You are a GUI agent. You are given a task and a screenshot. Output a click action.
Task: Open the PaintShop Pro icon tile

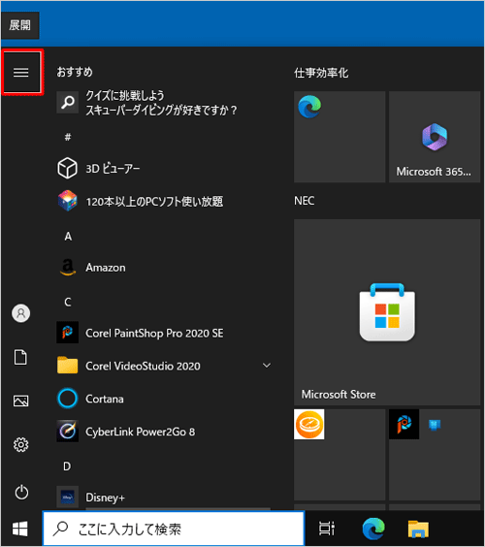pos(404,424)
